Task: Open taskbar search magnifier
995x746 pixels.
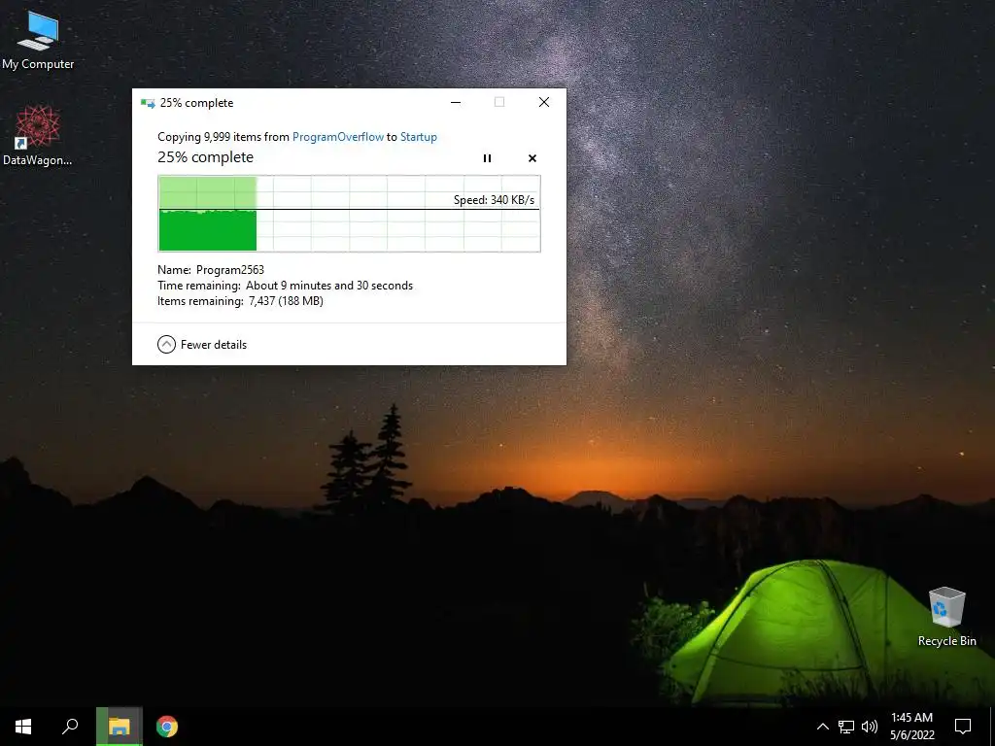Action: click(70, 727)
